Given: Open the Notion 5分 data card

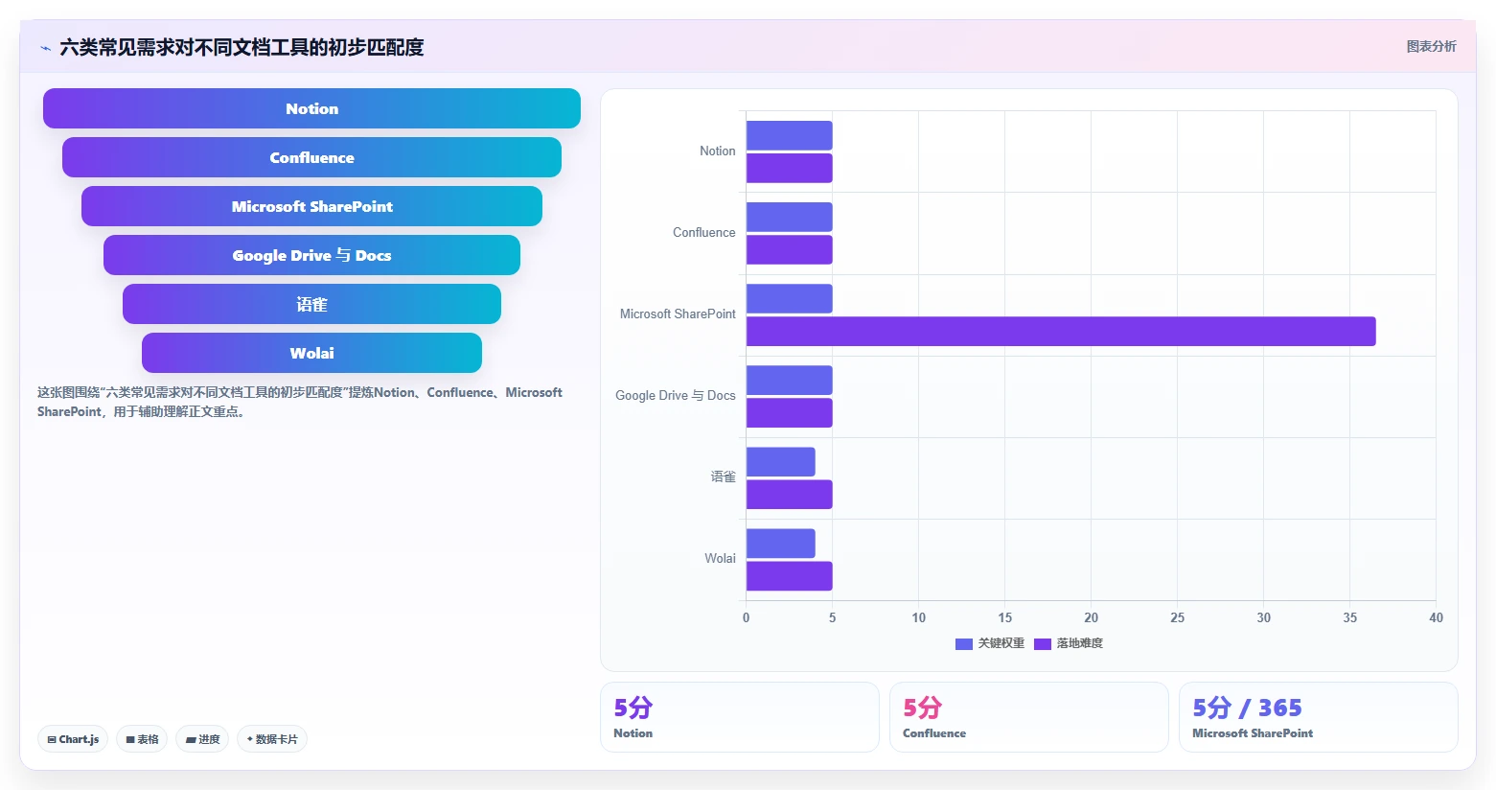Looking at the screenshot, I should coord(739,717).
